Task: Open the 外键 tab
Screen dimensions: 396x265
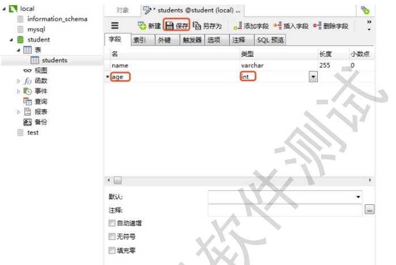Action: tap(167, 40)
